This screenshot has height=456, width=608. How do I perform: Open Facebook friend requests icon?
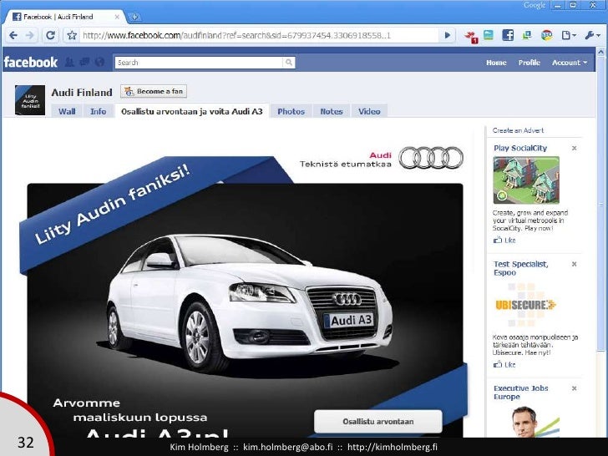coord(70,63)
